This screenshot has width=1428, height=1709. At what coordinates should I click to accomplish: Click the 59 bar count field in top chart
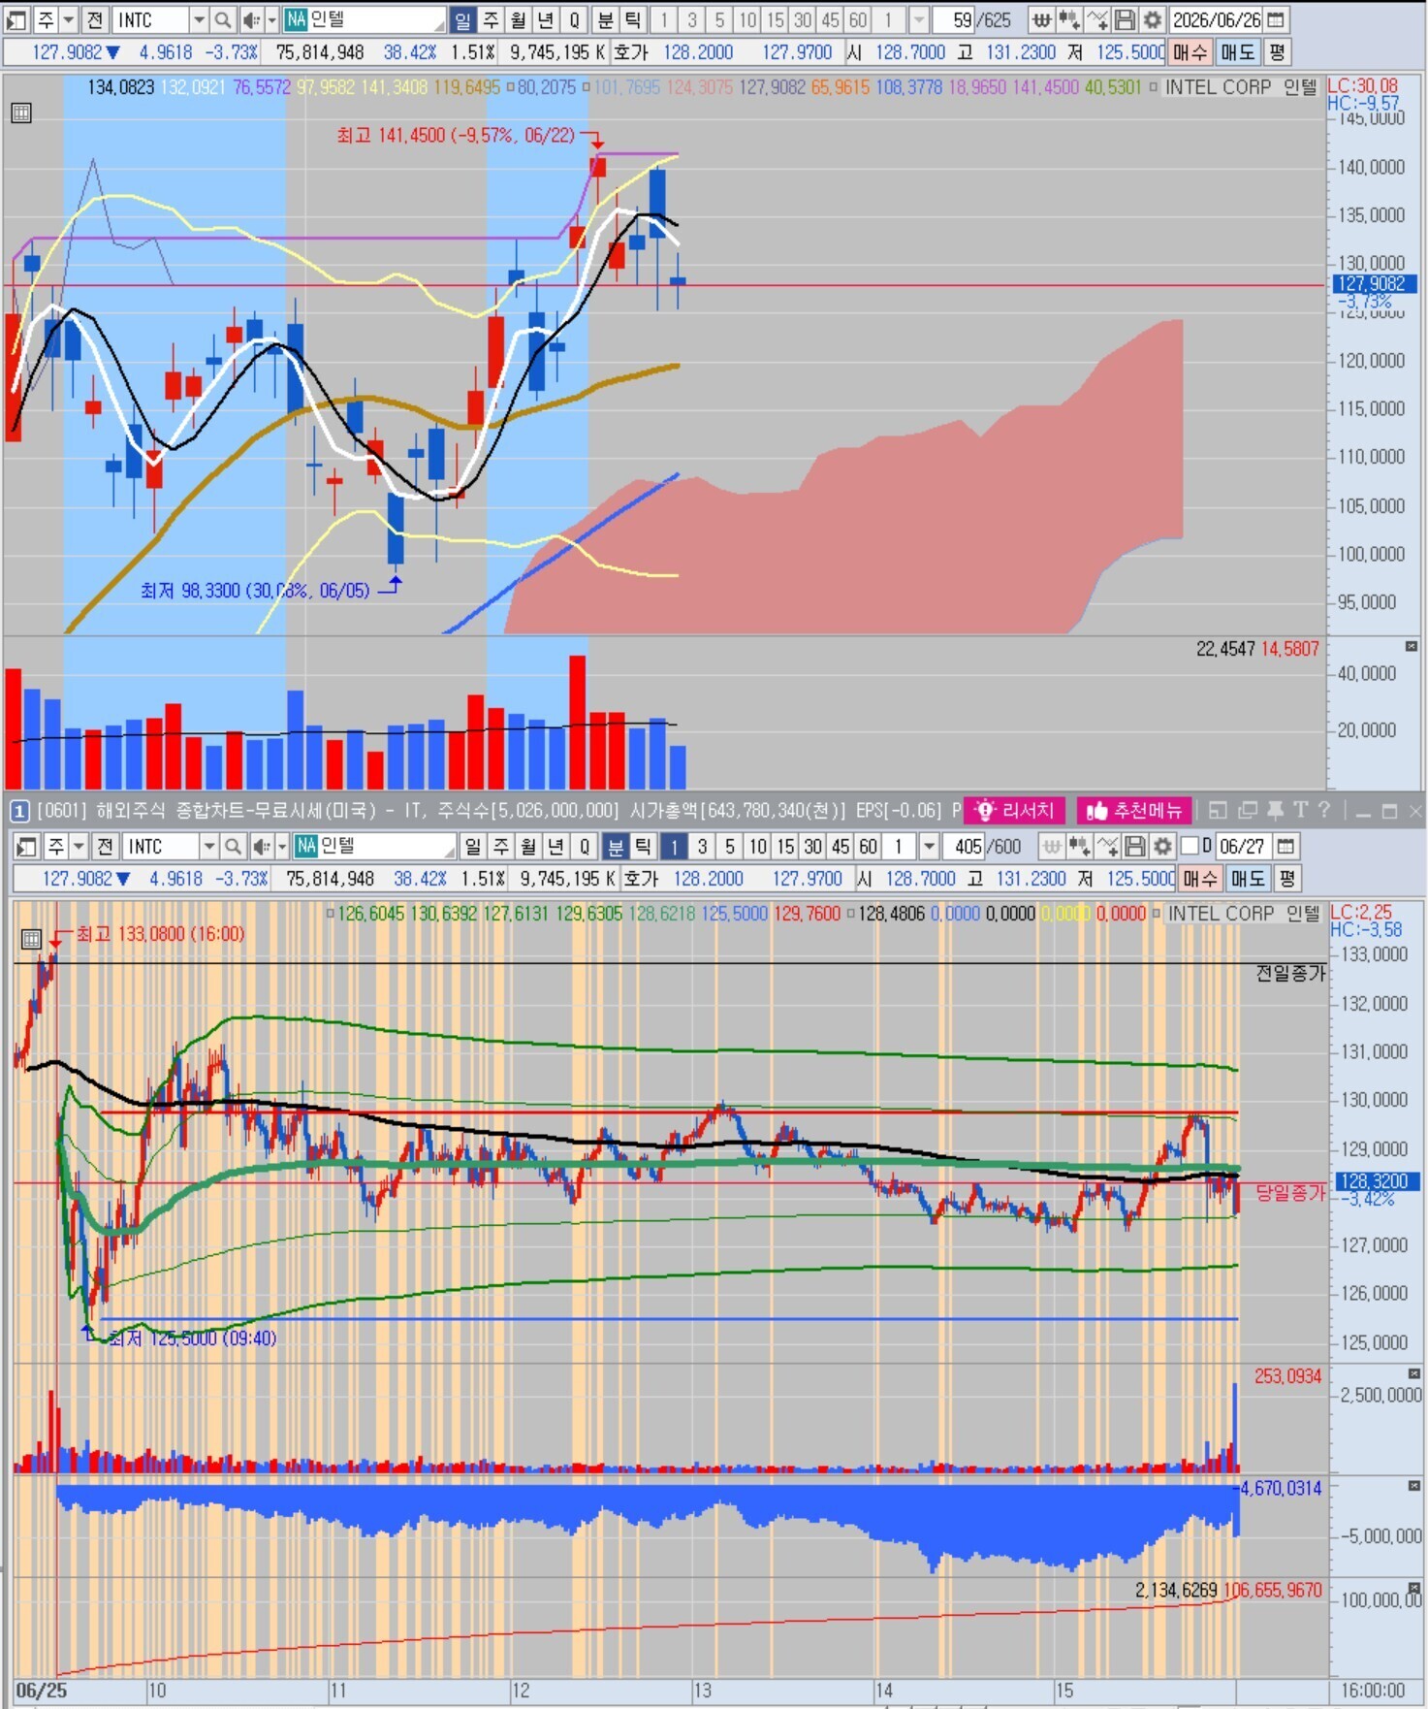point(954,19)
